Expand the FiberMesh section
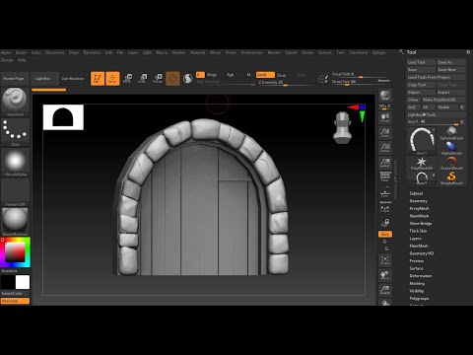This screenshot has height=355, width=473. pyautogui.click(x=419, y=246)
